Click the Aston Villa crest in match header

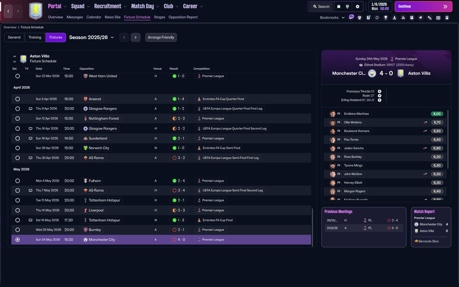(x=401, y=73)
